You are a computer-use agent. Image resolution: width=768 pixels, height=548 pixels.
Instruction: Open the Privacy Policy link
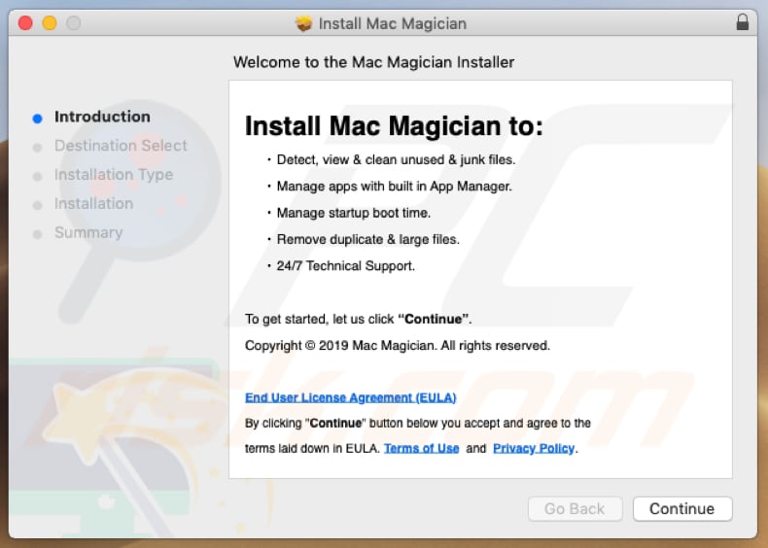[534, 448]
